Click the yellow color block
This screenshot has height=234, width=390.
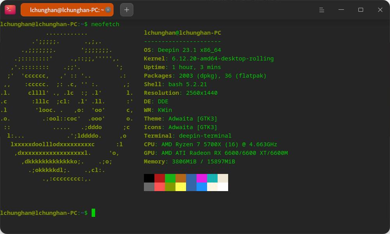(181, 187)
